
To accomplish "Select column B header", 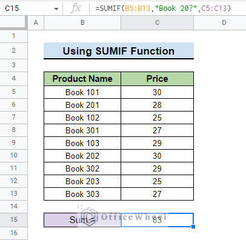I will click(x=82, y=22).
